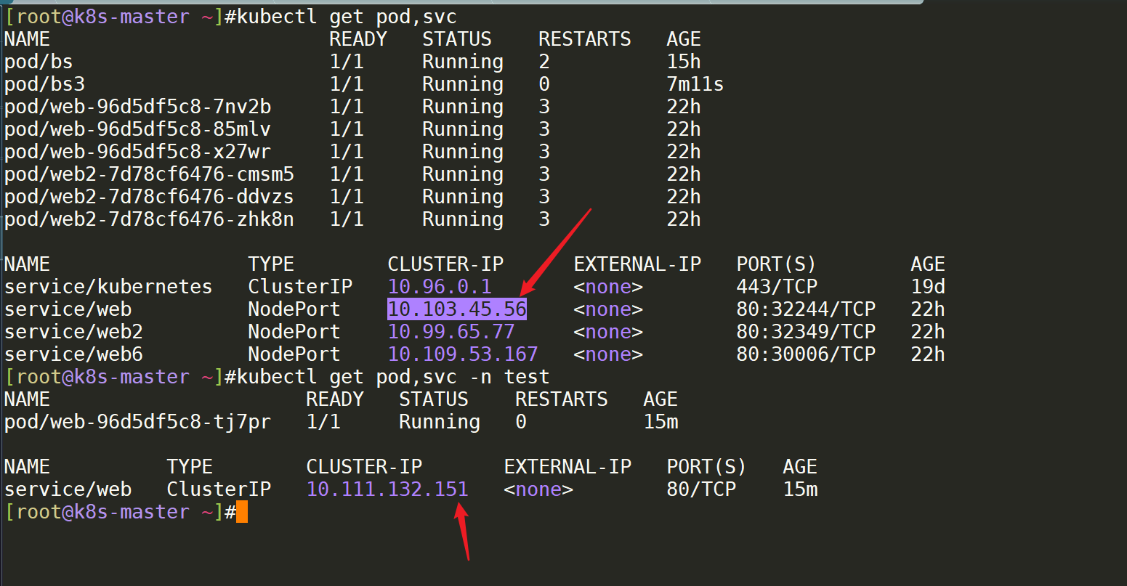Click the pod/web2-7d78cf6476-ddvzs entry
Screen dimensions: 1127x586
click(149, 197)
